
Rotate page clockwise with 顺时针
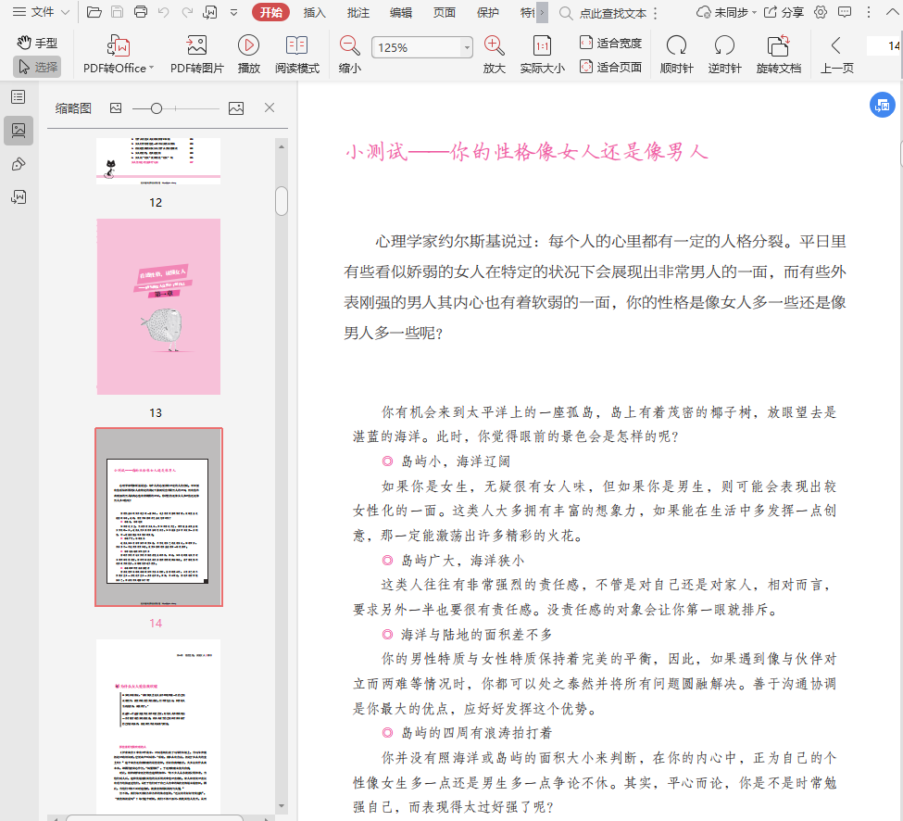click(x=676, y=46)
